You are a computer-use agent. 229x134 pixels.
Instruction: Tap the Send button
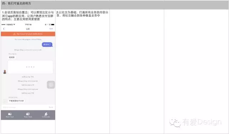coord(51,107)
